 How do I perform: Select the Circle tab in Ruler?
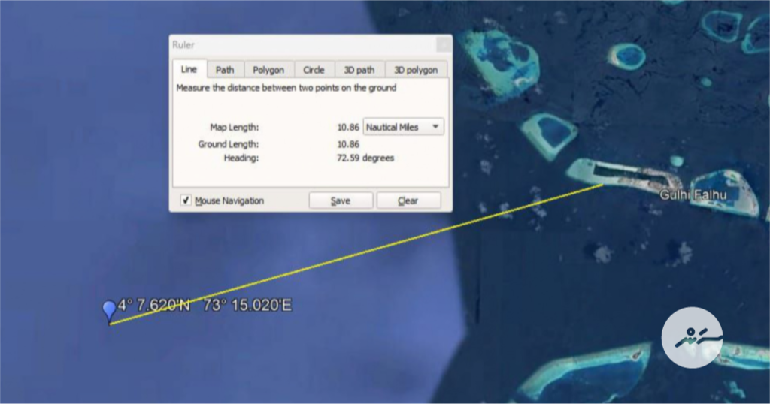coord(314,70)
